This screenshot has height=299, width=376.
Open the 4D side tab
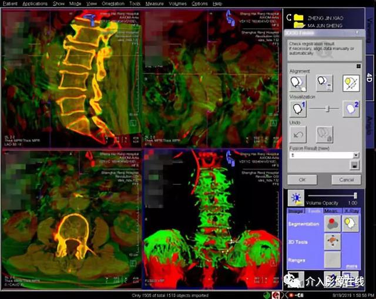370,78
